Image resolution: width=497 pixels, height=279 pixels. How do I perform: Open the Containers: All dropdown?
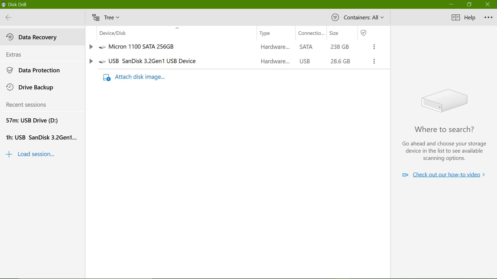click(363, 17)
